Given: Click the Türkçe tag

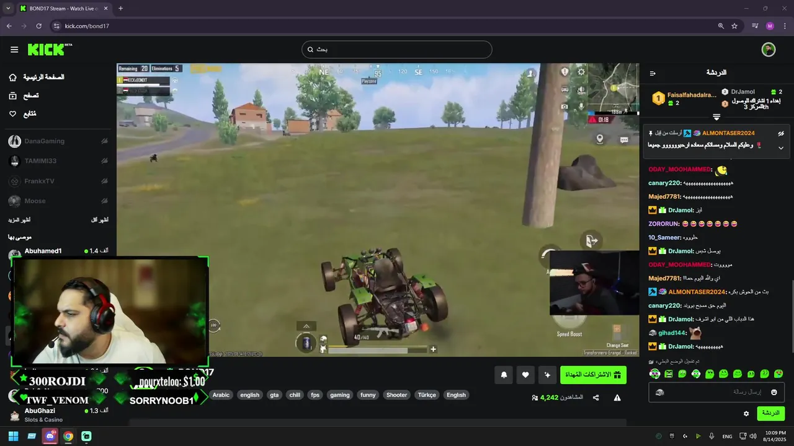Looking at the screenshot, I should point(427,395).
